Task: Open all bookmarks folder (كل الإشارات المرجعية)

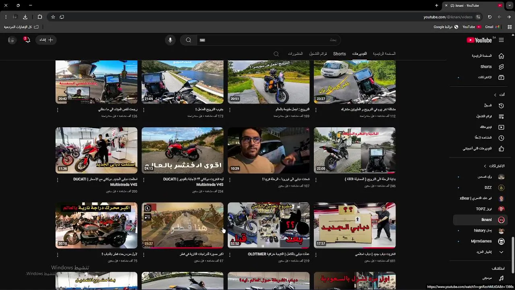Action: click(21, 27)
